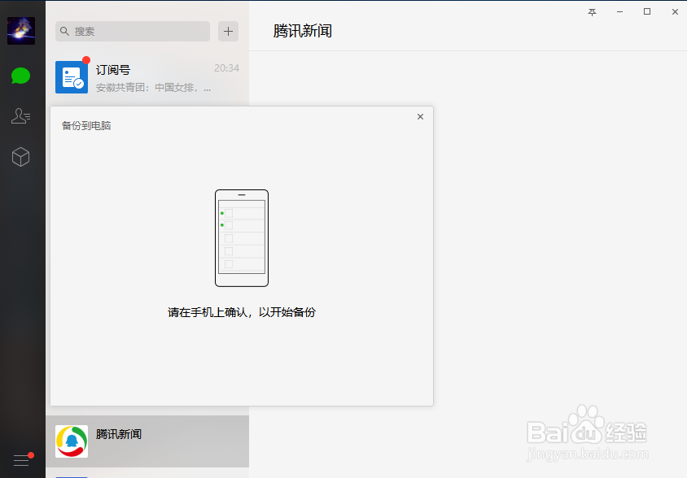Click the 请在手机上确认 confirmation message text
The height and width of the screenshot is (478, 687).
click(241, 312)
